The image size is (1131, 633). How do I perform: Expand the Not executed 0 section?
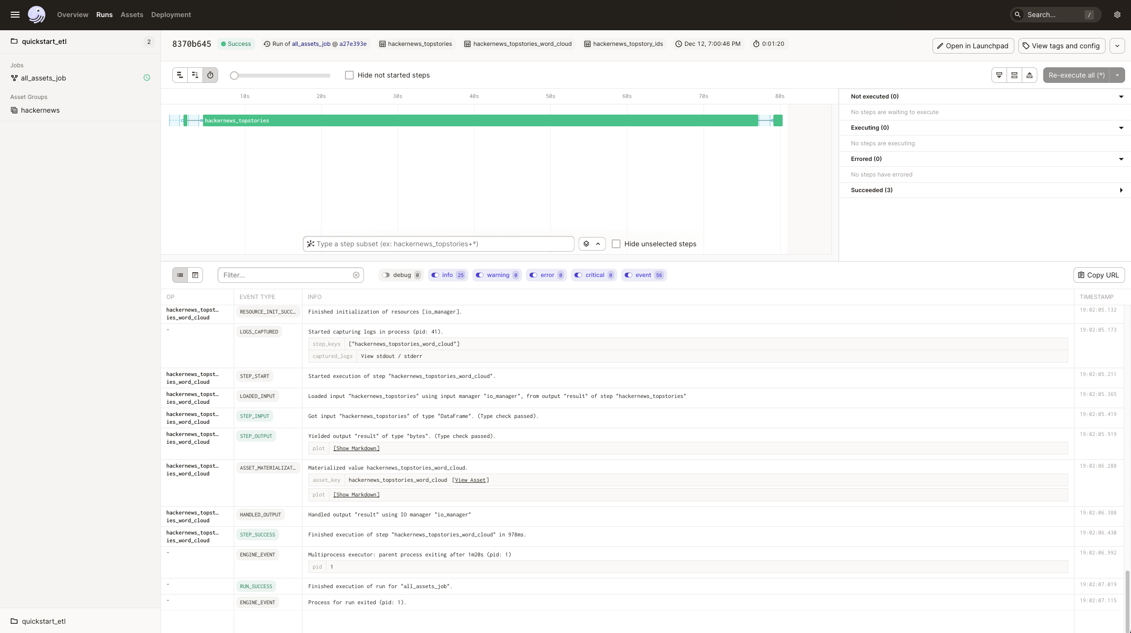1122,96
